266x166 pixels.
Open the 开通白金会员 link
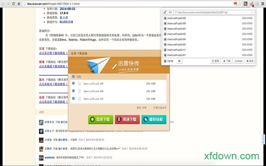[x=160, y=108]
